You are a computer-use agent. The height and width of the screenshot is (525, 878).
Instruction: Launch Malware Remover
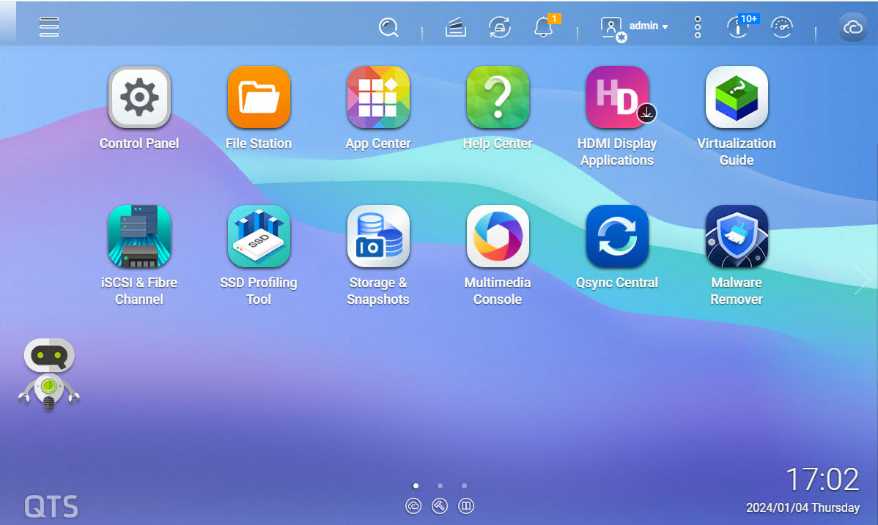(737, 237)
